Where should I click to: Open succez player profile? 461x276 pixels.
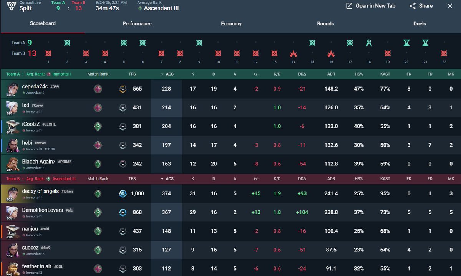coord(30,248)
